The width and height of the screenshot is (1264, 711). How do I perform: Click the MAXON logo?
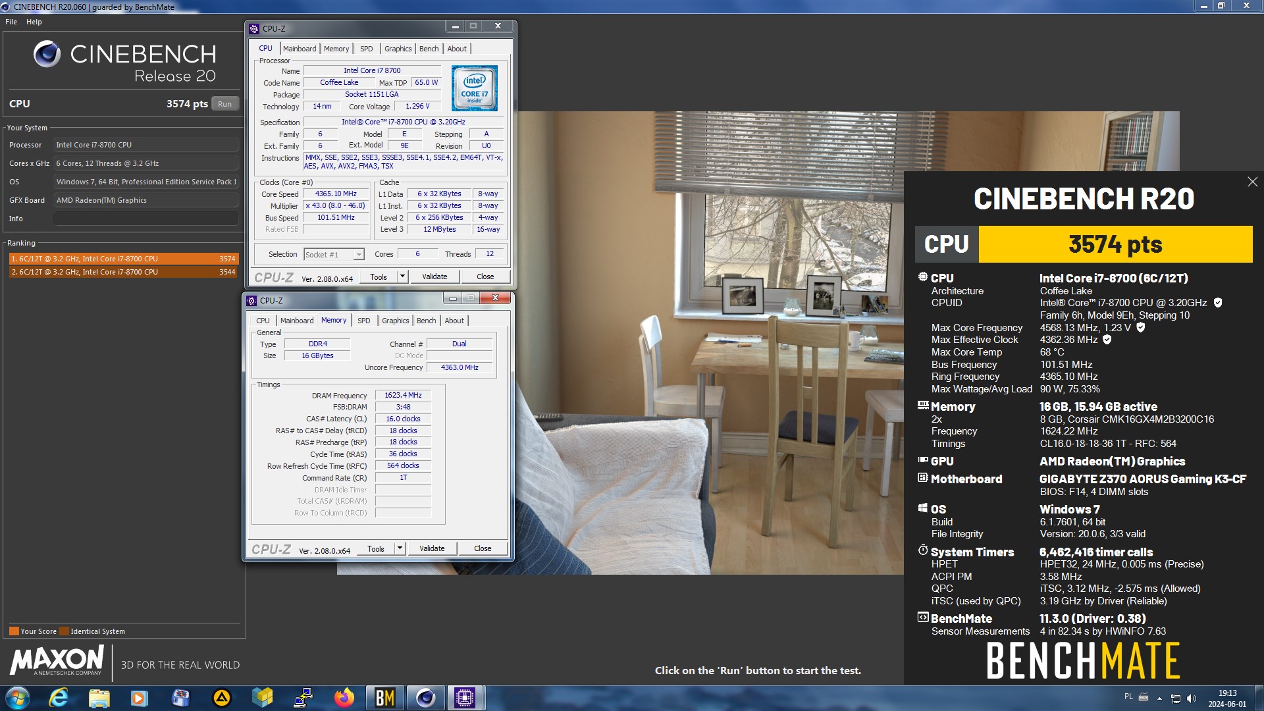pyautogui.click(x=57, y=660)
